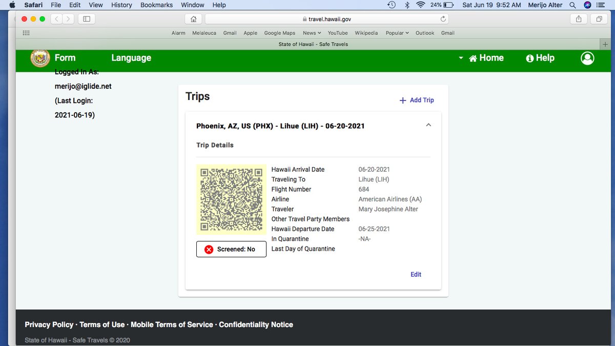The width and height of the screenshot is (615, 346).
Task: Open the Popular bookmarks dropdown
Action: click(x=397, y=33)
